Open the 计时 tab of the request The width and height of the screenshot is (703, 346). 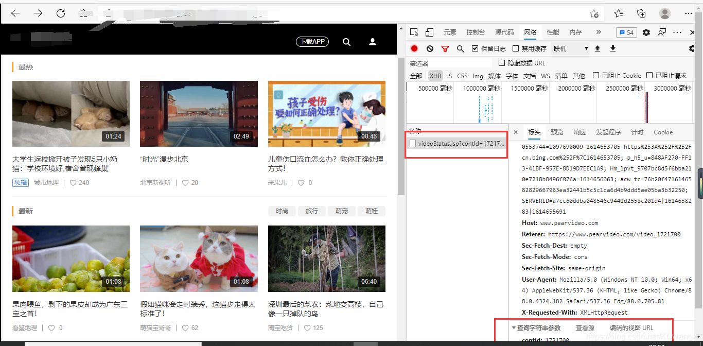coord(637,132)
